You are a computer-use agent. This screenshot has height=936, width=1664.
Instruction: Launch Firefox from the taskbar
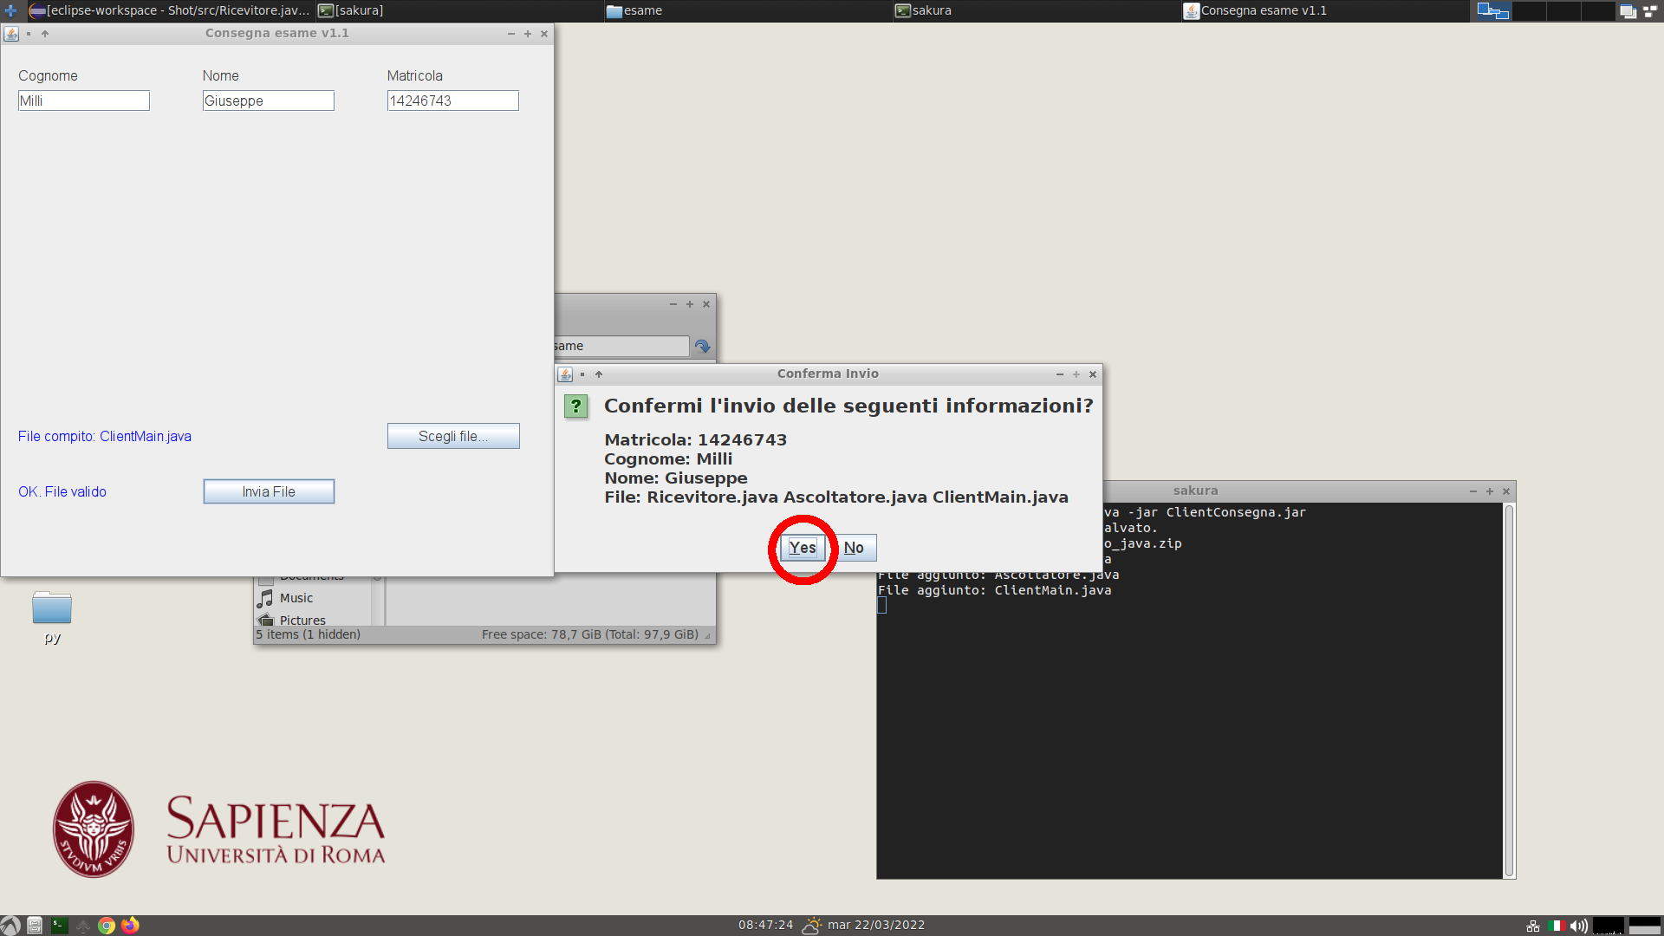click(x=130, y=926)
